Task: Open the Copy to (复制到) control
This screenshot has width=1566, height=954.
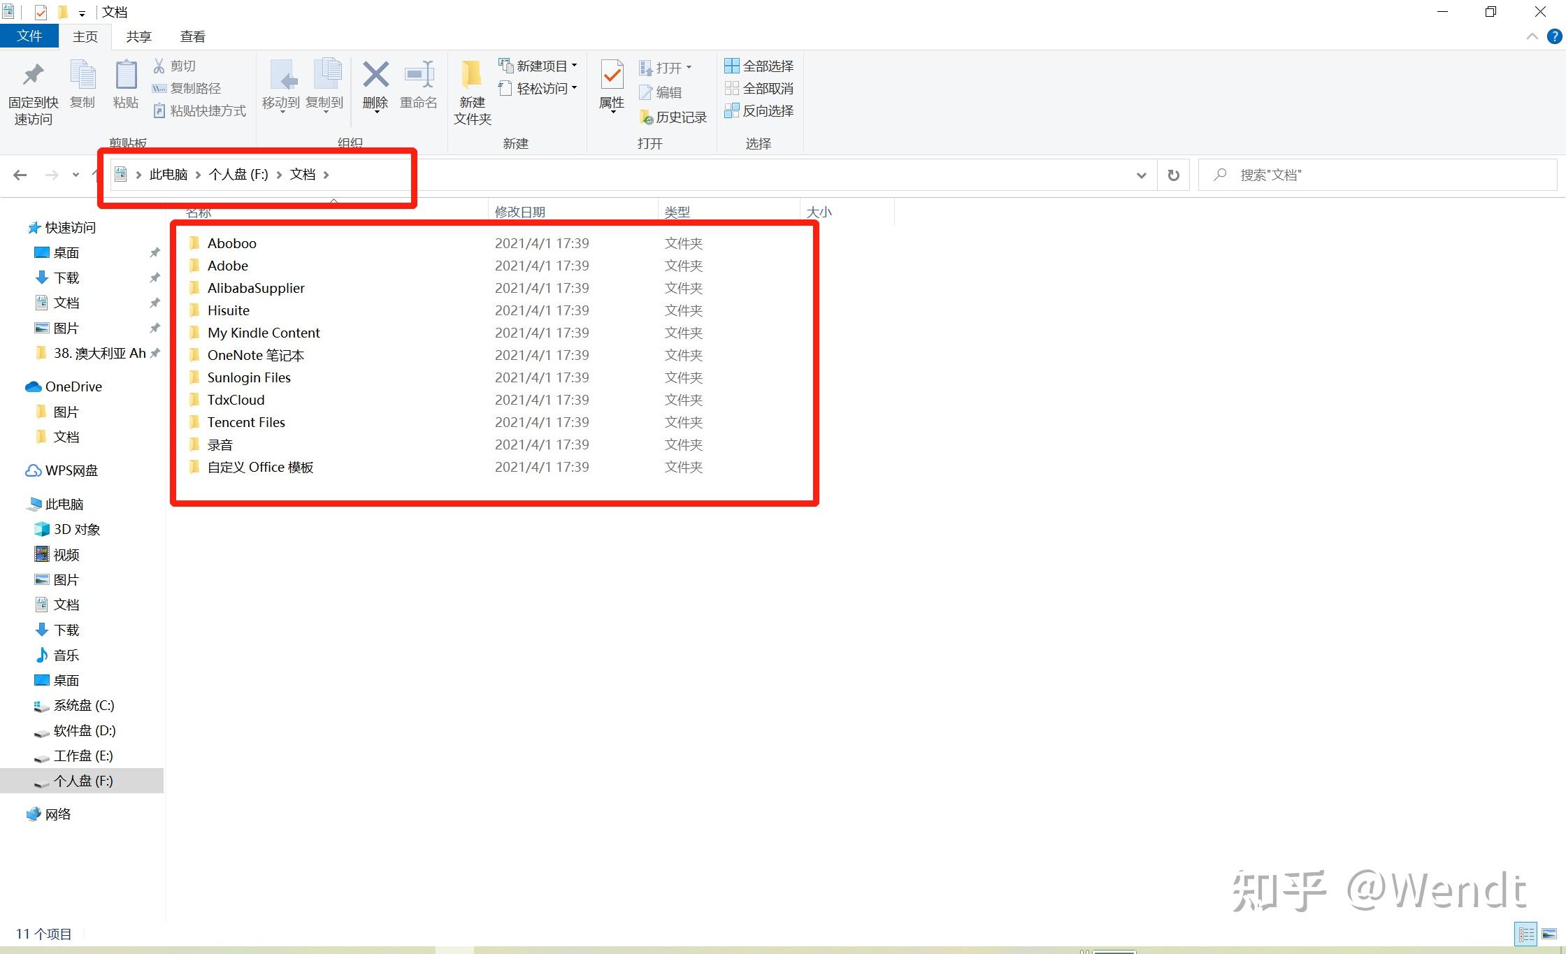Action: (x=324, y=87)
